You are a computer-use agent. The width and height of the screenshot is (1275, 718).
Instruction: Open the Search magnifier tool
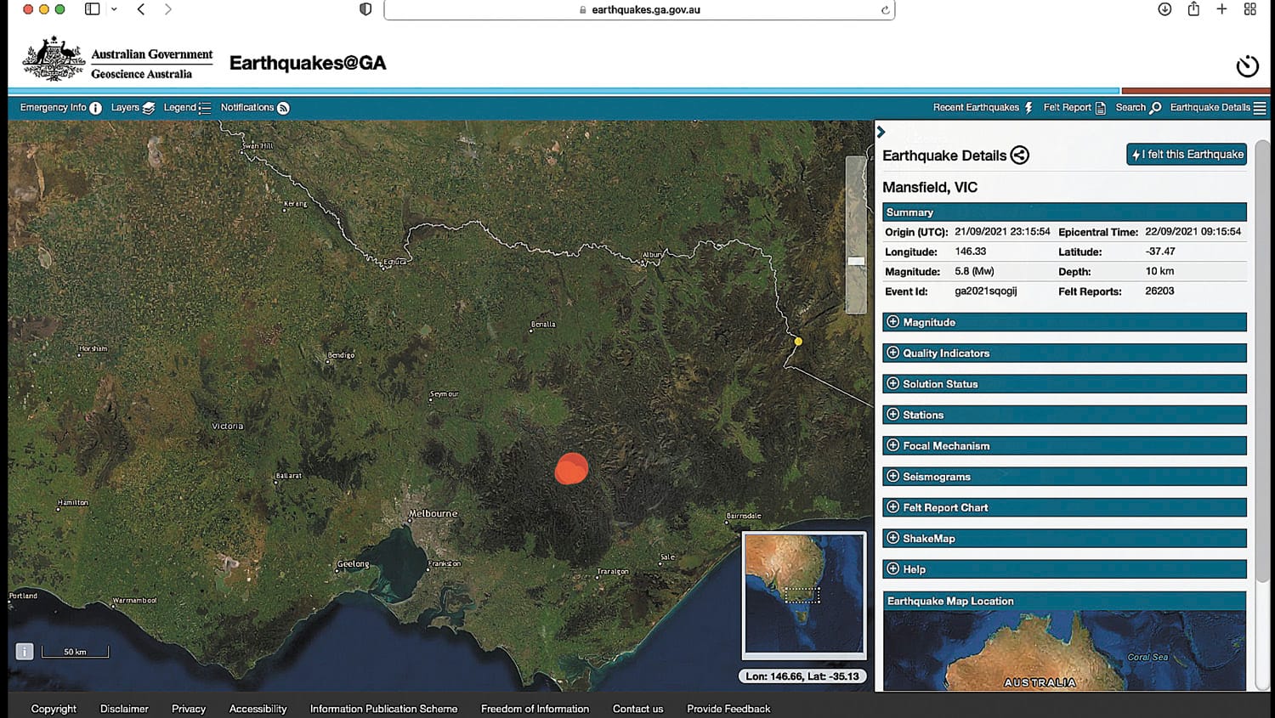1155,108
